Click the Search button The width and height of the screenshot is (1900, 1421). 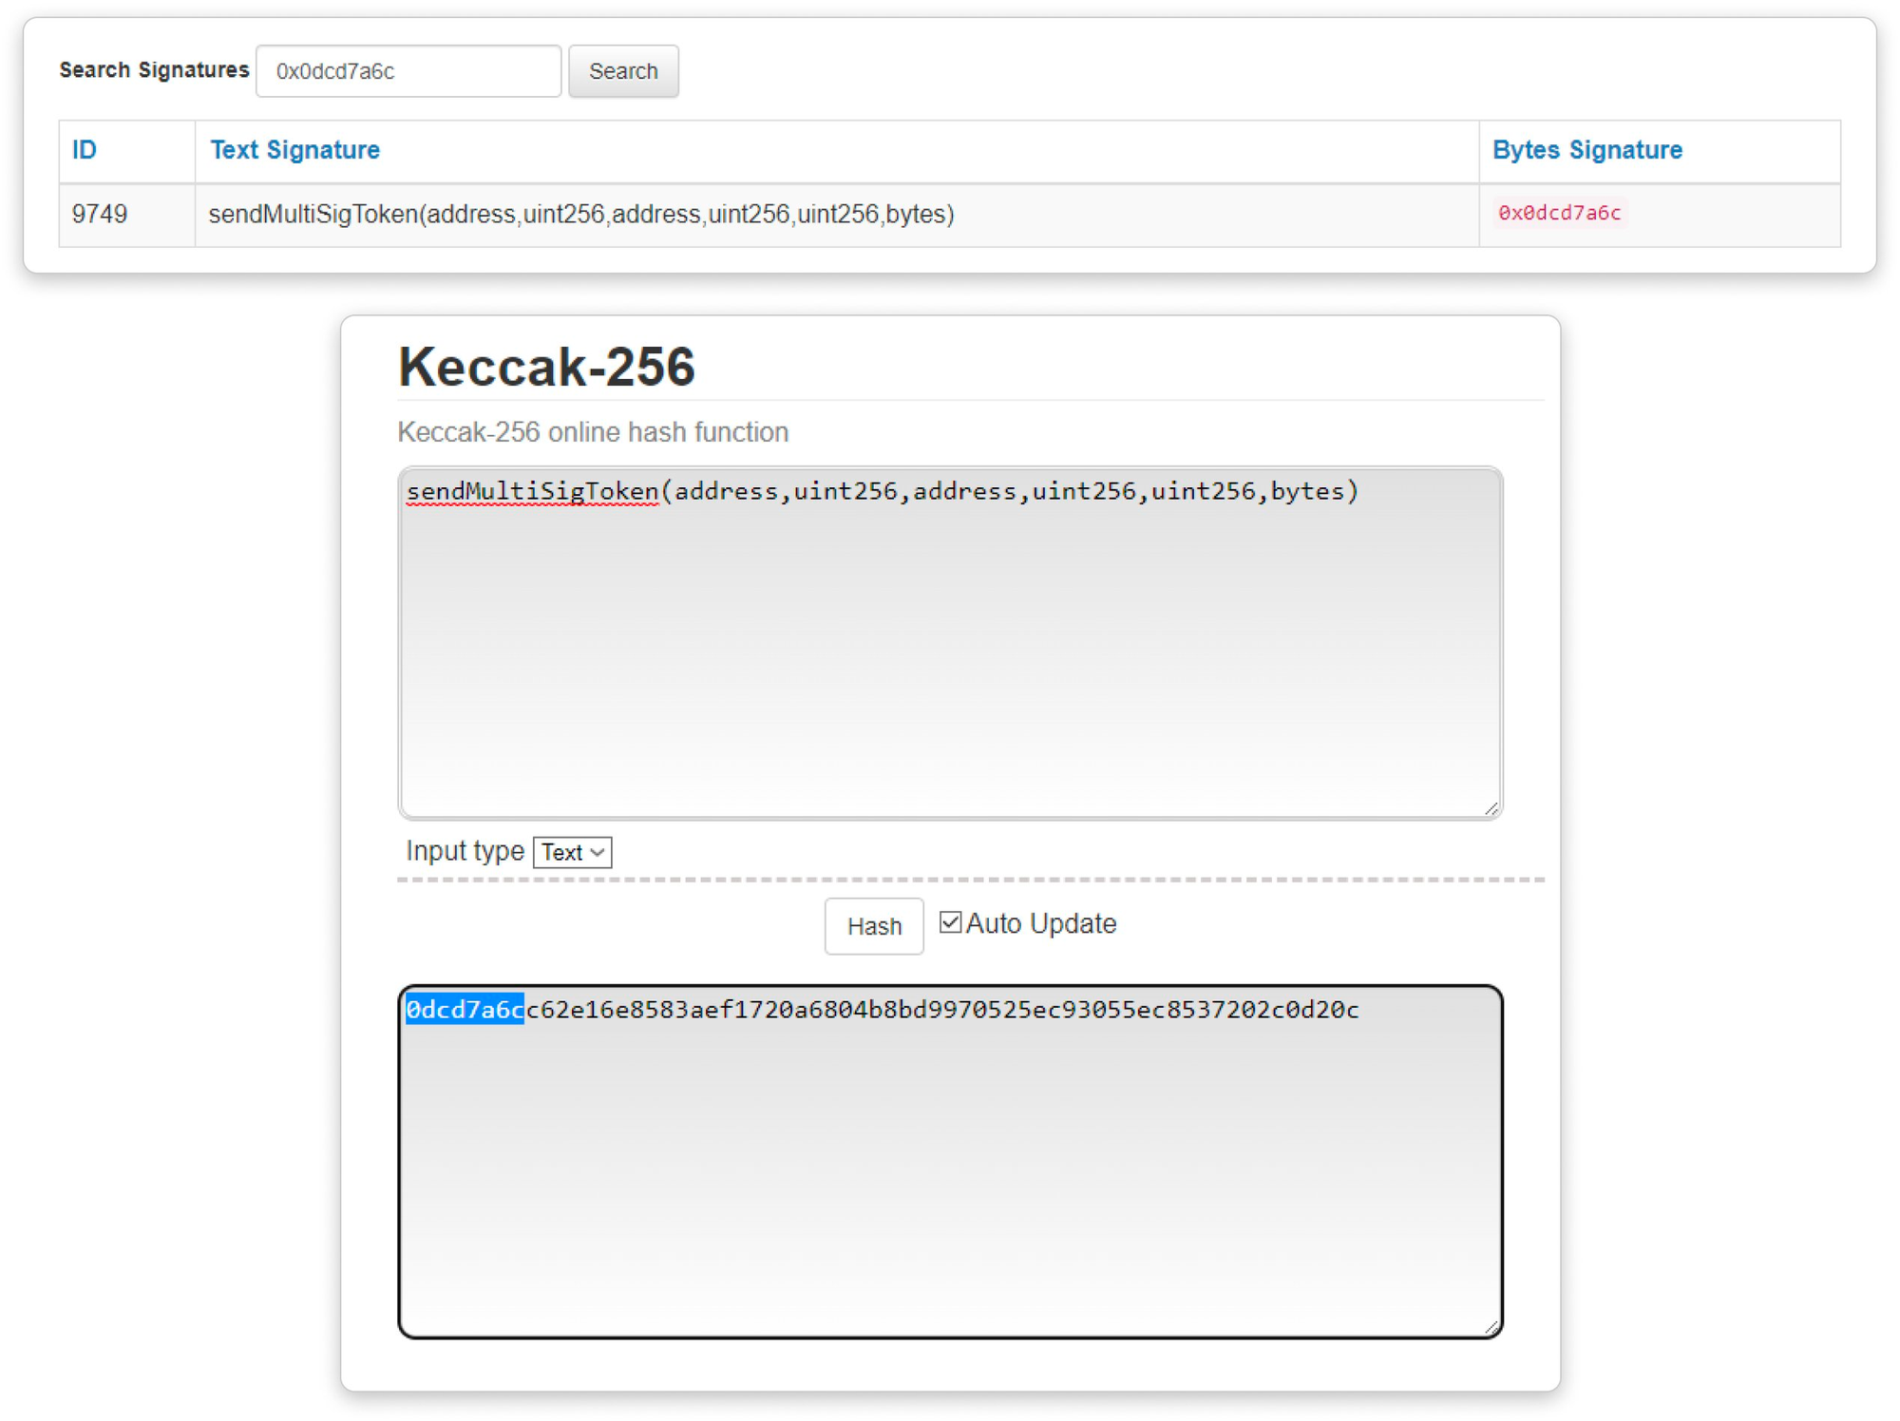tap(622, 71)
